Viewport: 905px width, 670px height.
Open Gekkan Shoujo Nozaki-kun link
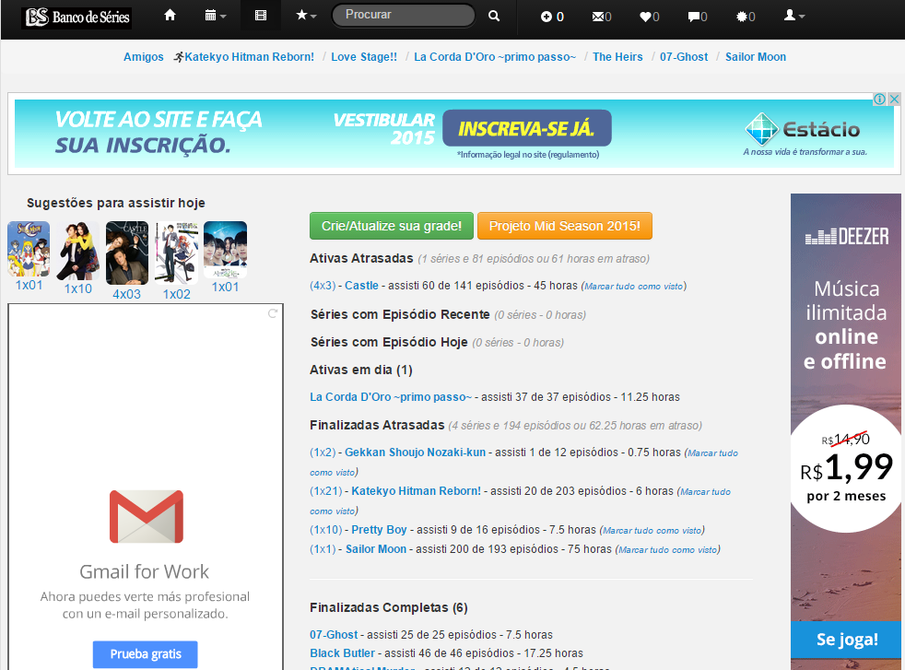point(415,453)
